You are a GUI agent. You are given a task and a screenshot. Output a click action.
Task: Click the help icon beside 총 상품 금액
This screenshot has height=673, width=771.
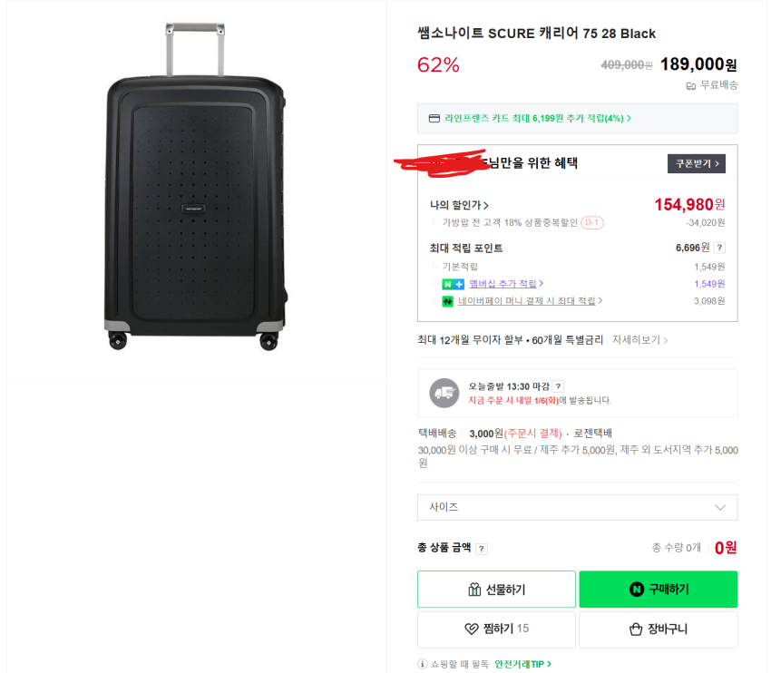click(482, 549)
